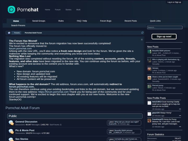Open options dots on Funnfriend75 profile post
The width and height of the screenshot is (188, 141).
[x=180, y=127]
